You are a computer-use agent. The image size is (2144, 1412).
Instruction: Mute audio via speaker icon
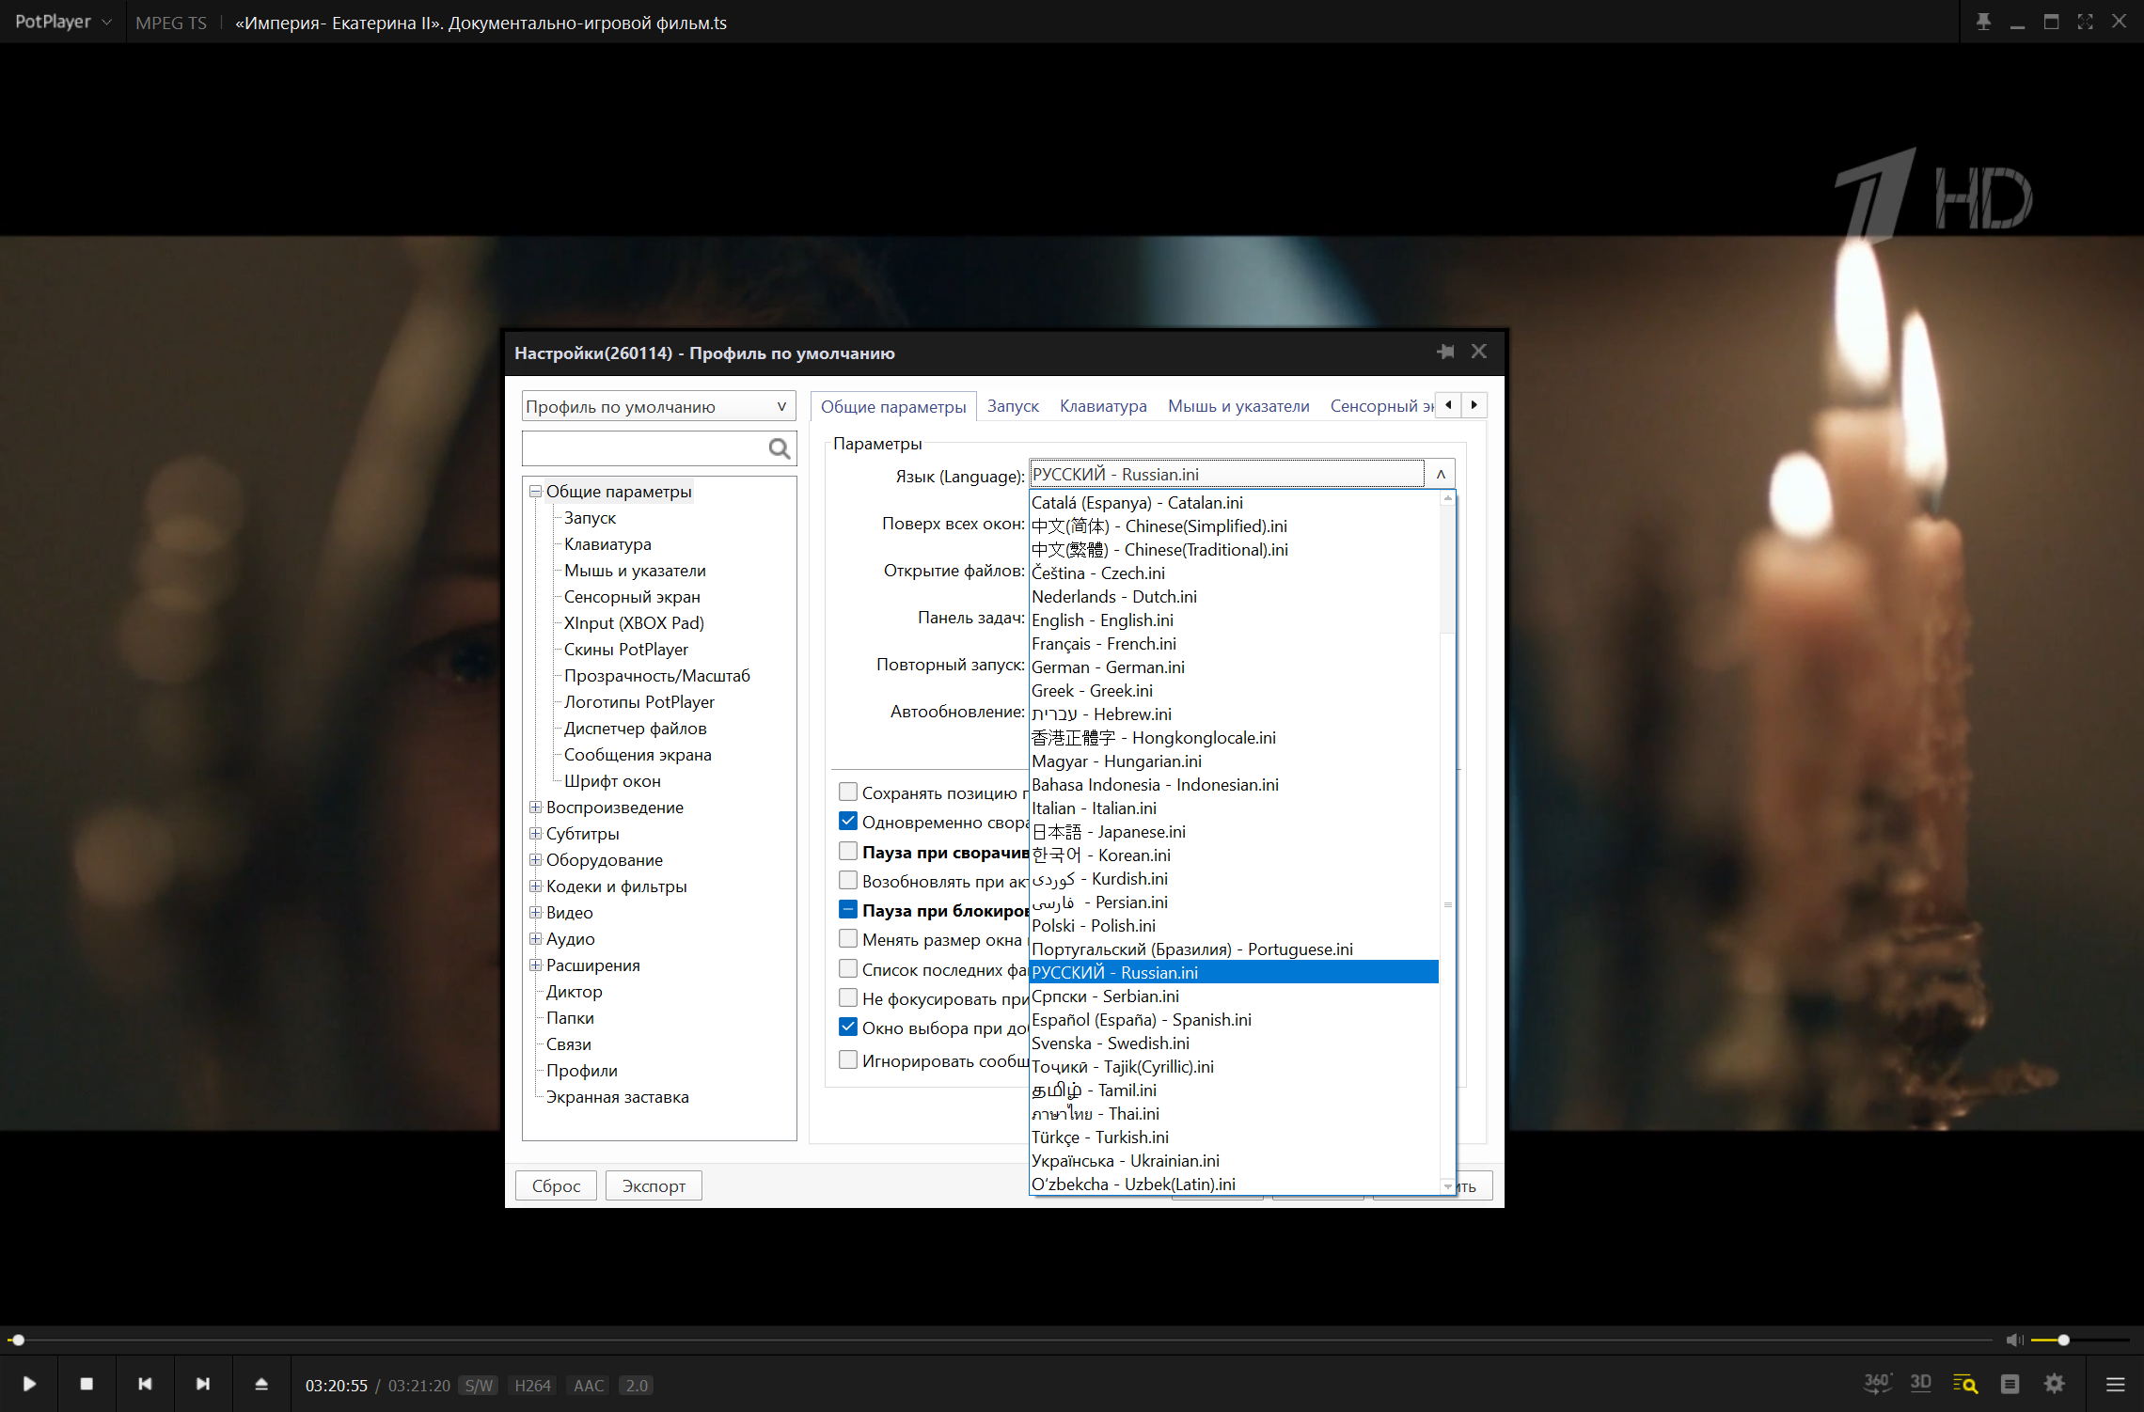pyautogui.click(x=2013, y=1340)
